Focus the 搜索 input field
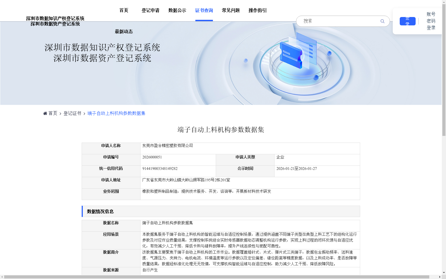Screen dimensions: 446x279 pos(340,21)
